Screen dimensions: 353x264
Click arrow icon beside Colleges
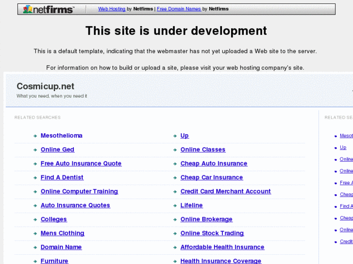point(35,219)
